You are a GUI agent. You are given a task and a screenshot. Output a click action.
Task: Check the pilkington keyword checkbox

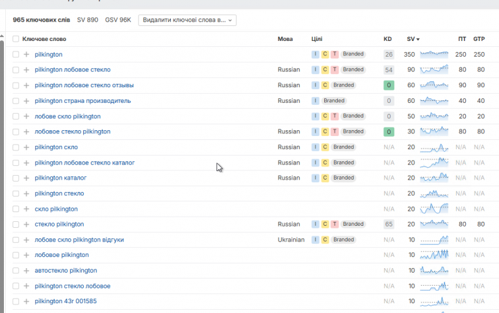click(16, 55)
